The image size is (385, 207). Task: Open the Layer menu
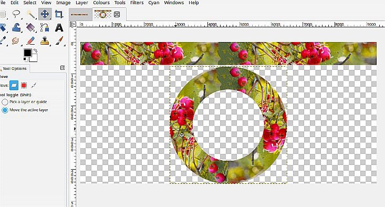click(x=82, y=3)
